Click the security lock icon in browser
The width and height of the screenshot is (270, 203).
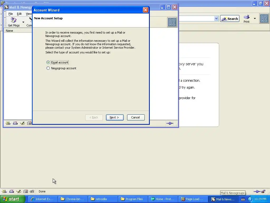[263, 191]
